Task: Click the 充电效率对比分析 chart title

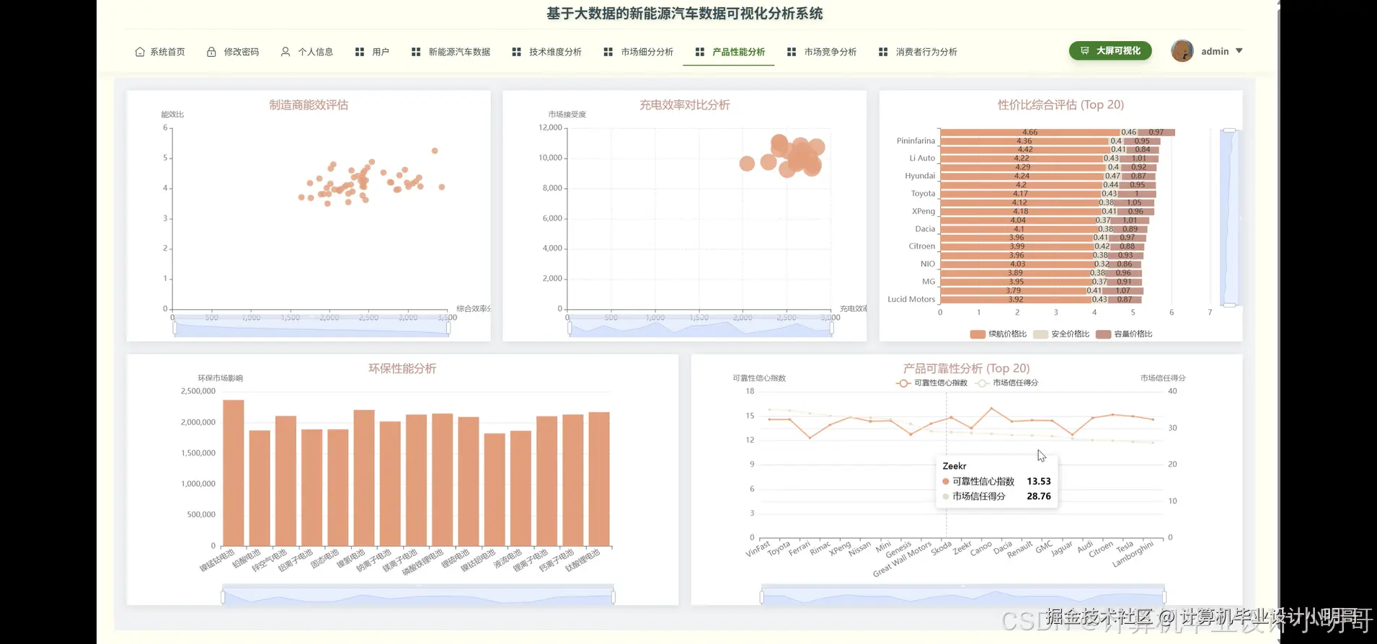Action: (685, 105)
